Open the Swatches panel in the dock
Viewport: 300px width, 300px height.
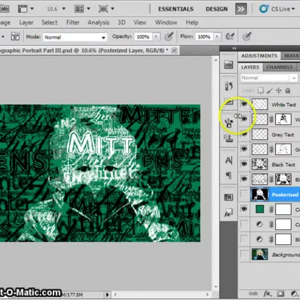pos(229,197)
